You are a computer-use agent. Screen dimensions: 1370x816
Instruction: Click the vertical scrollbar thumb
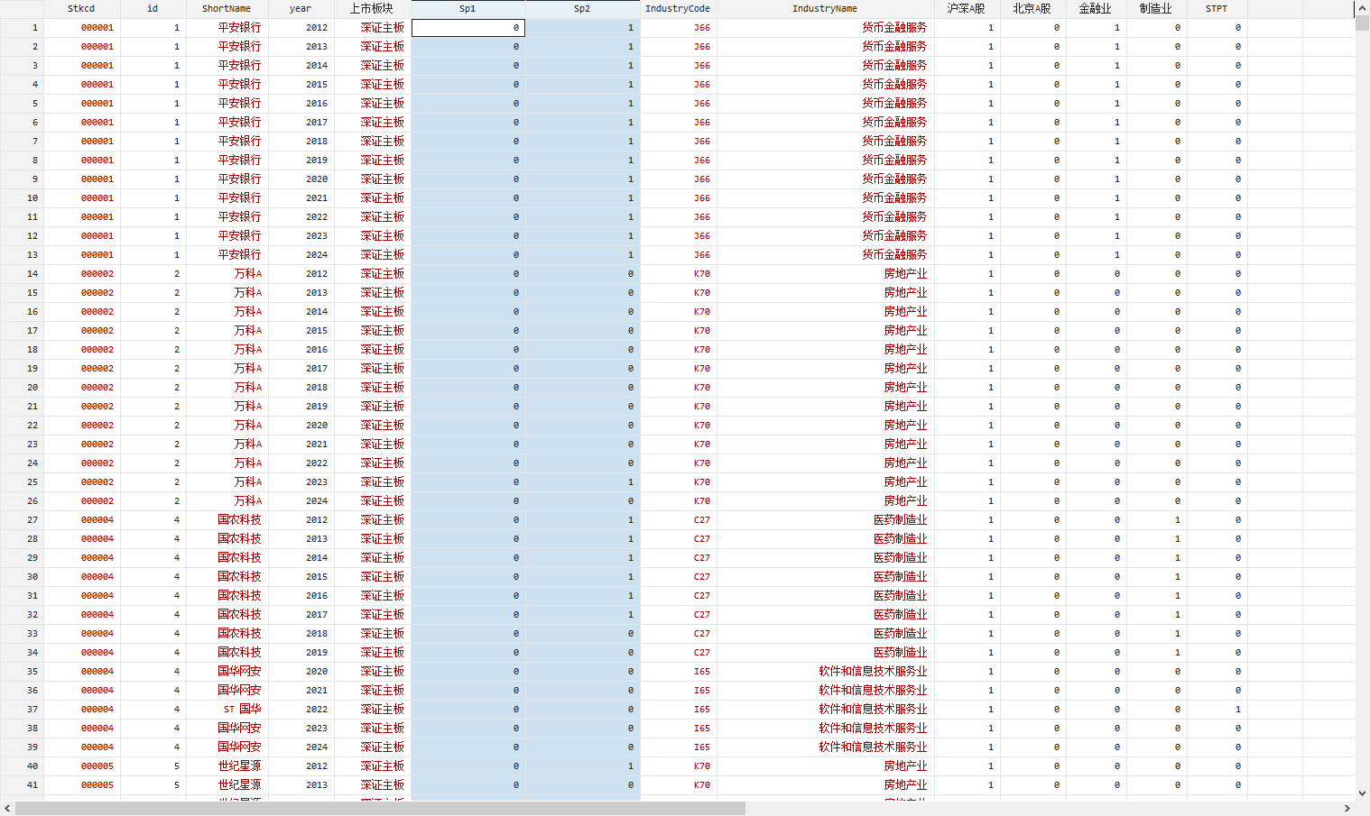(1362, 23)
